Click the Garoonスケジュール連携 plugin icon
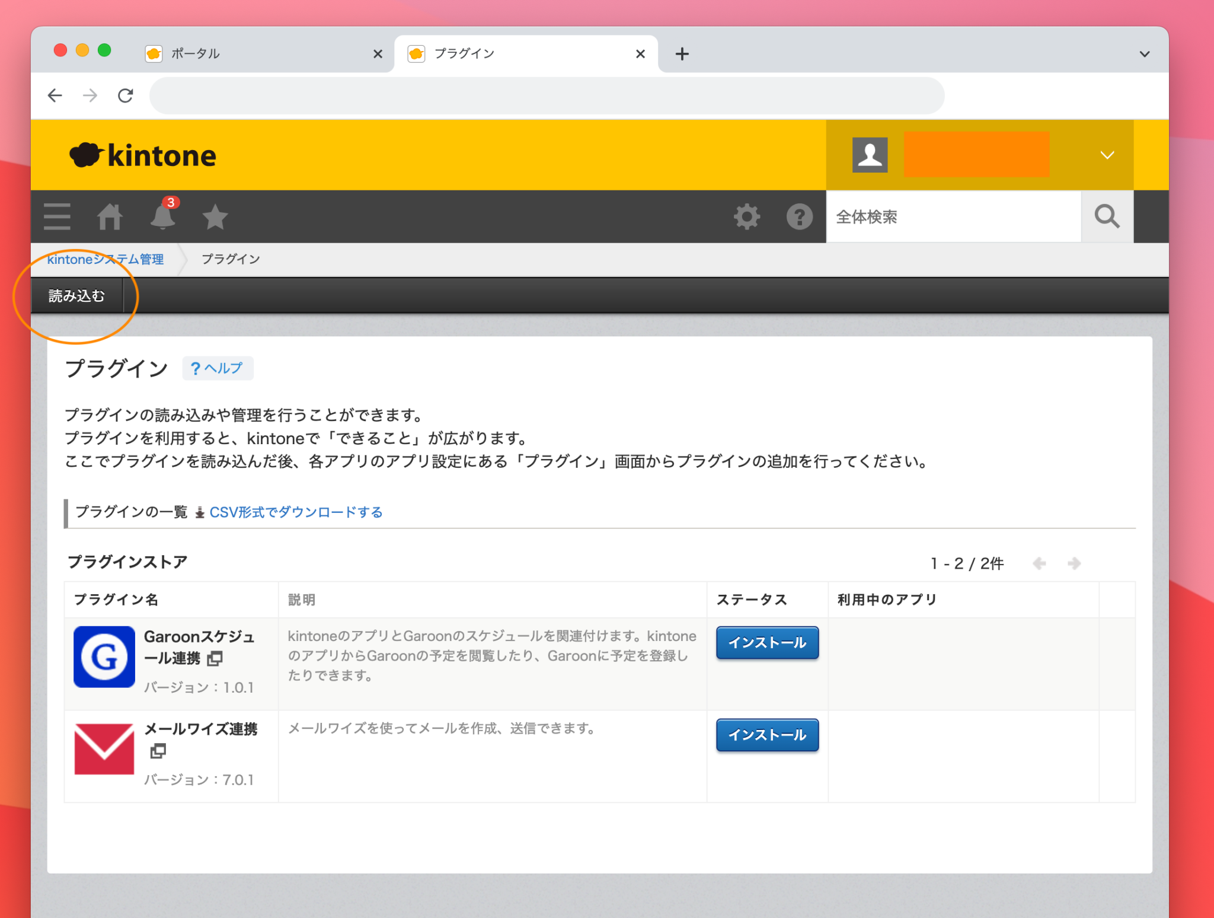 coord(104,656)
